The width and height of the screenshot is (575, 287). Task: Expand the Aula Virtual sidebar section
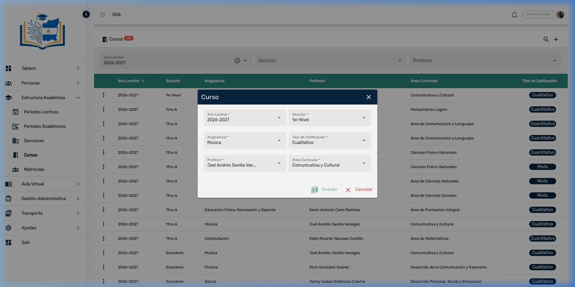tap(43, 184)
